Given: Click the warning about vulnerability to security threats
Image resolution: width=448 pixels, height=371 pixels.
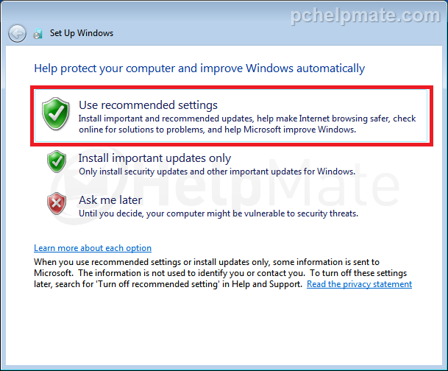Looking at the screenshot, I should click(x=218, y=213).
